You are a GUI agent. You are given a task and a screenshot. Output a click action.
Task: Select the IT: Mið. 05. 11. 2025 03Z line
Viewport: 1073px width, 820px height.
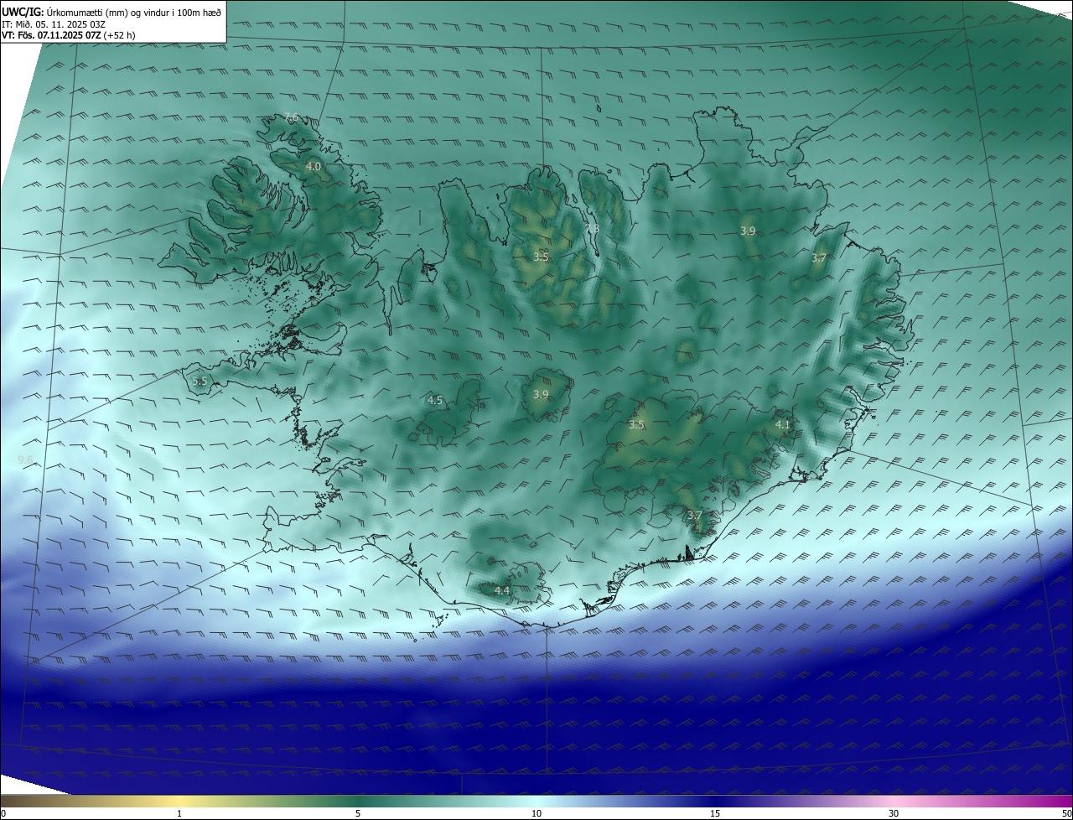pyautogui.click(x=53, y=24)
